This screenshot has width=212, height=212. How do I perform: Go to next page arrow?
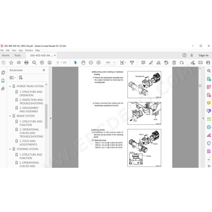click(x=50, y=63)
